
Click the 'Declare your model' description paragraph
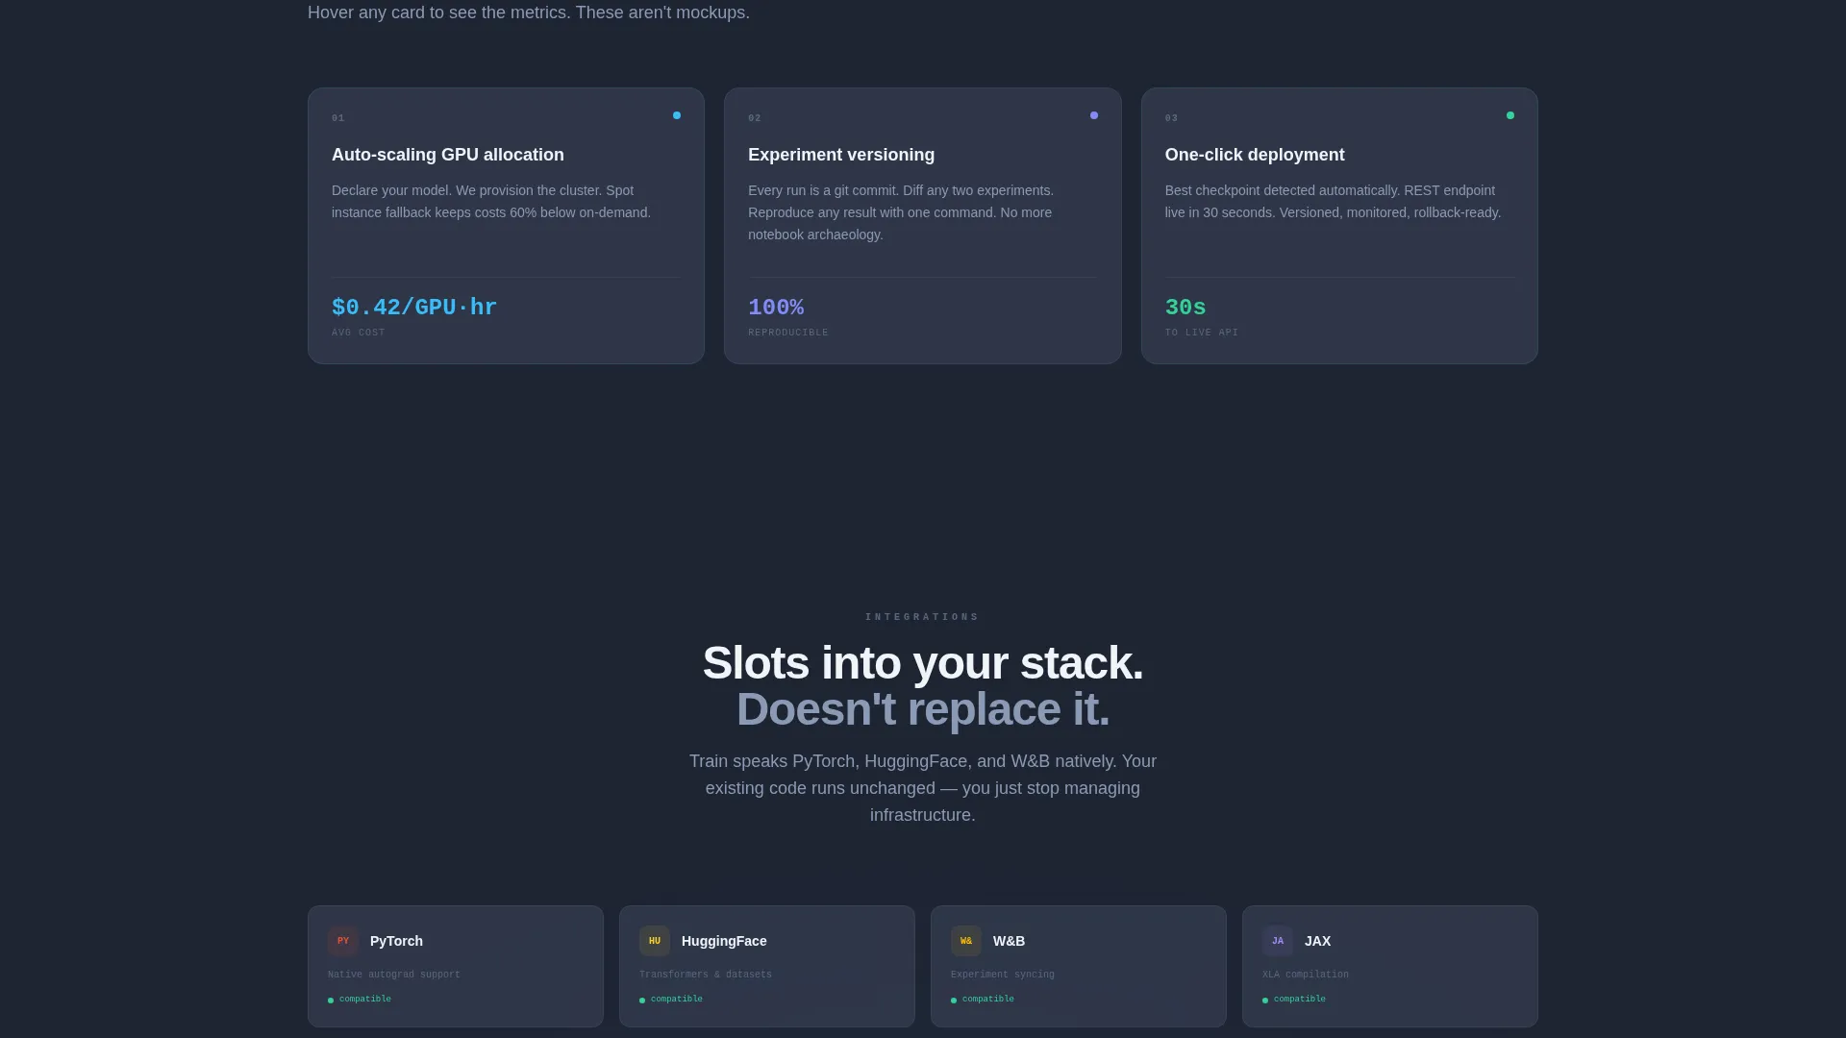pyautogui.click(x=491, y=202)
